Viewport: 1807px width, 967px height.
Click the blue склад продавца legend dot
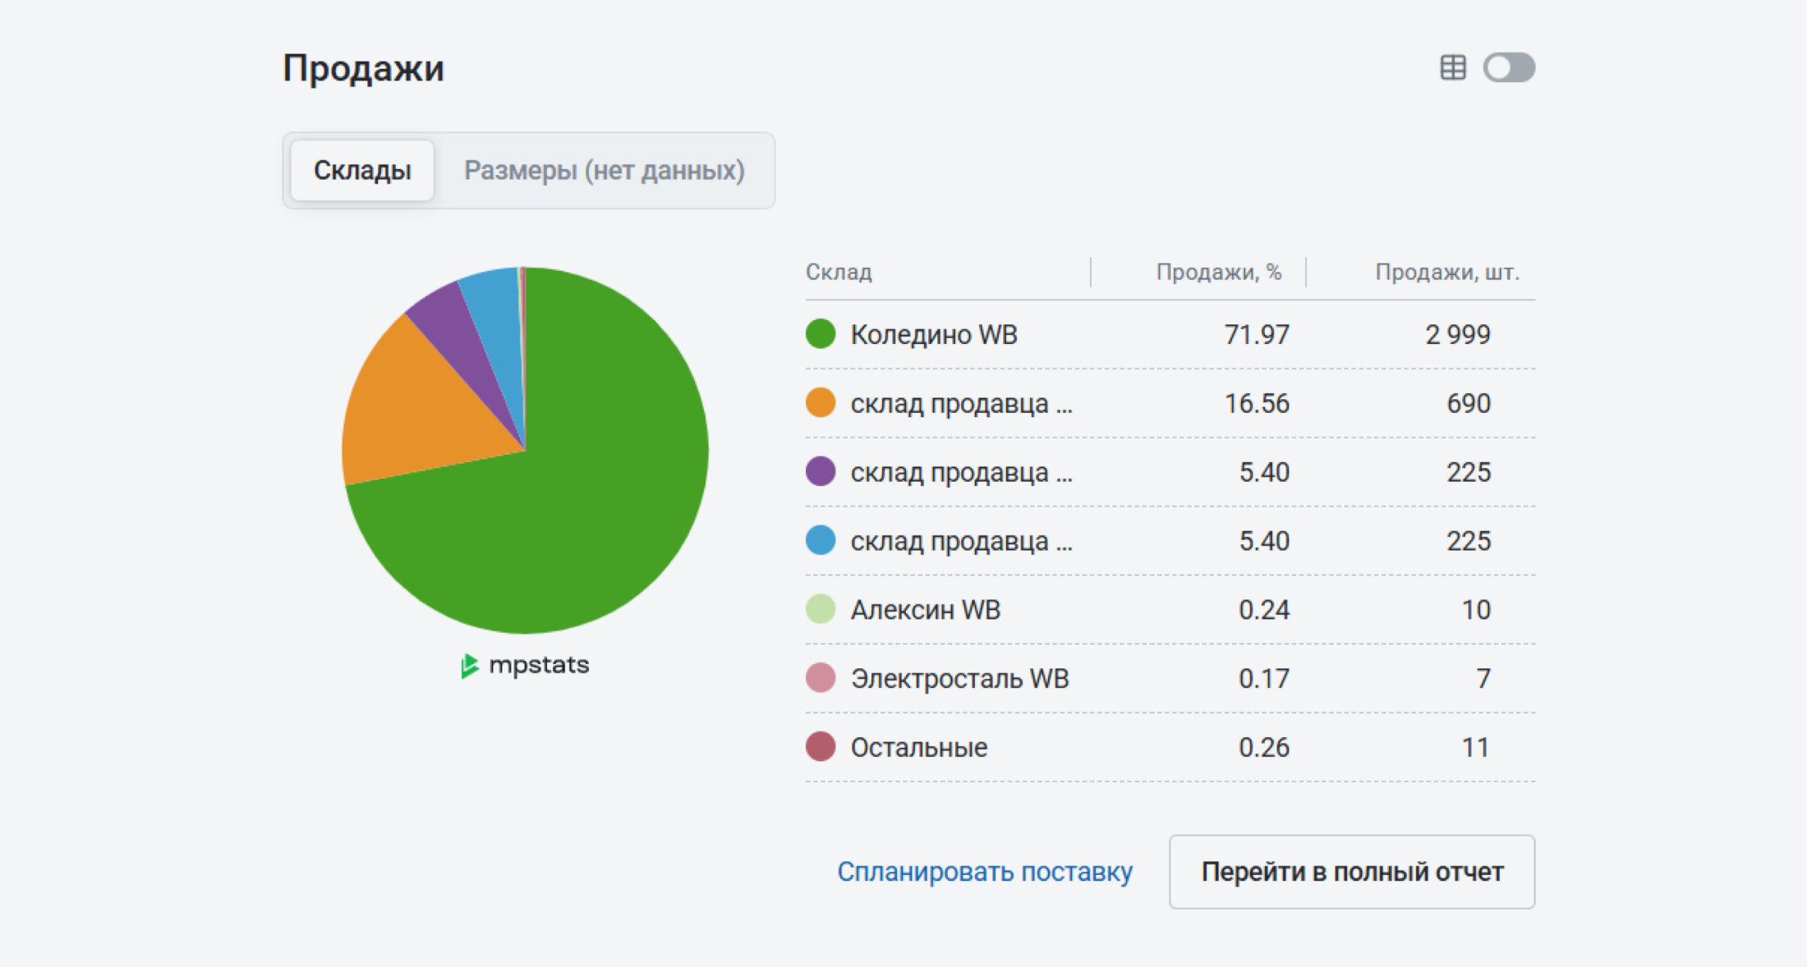(821, 540)
